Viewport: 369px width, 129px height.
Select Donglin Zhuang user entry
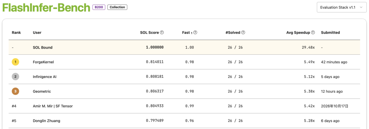pyautogui.click(x=46, y=121)
